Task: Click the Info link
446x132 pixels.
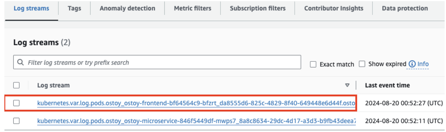Action: [x=423, y=64]
